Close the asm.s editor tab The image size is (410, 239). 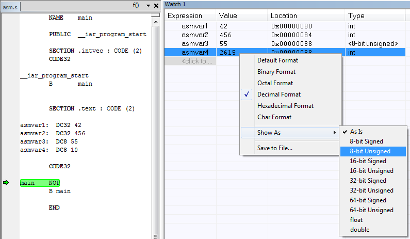tap(156, 5)
